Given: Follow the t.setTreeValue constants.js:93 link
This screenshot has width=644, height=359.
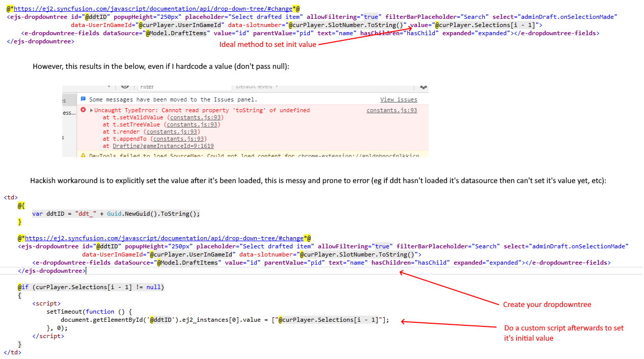Looking at the screenshot, I should coord(192,124).
